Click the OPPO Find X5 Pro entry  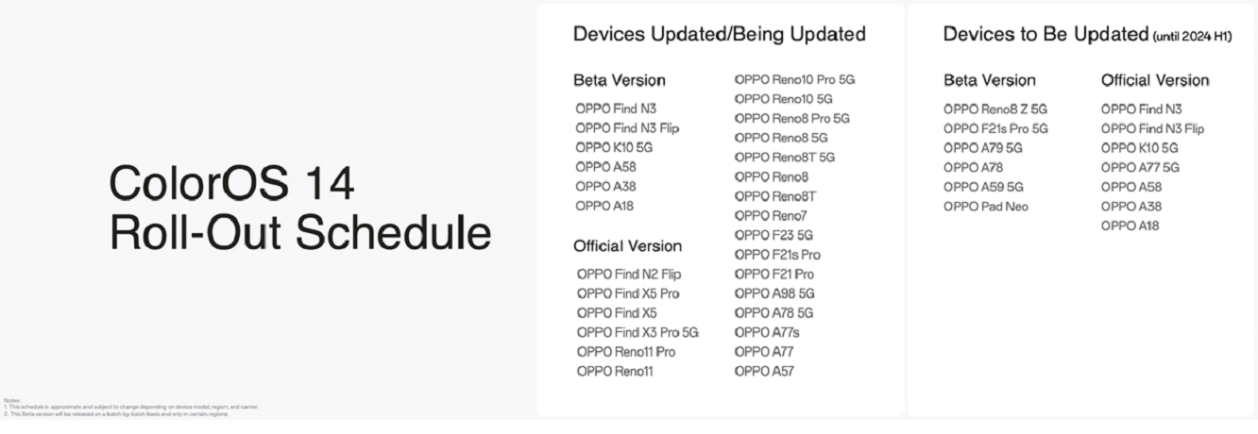627,293
